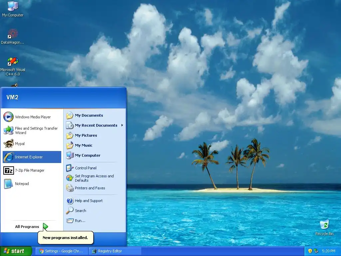The width and height of the screenshot is (341, 256).
Task: Open Microsoft Visual C++ 6.0 desktop shortcut
Action: point(13,66)
